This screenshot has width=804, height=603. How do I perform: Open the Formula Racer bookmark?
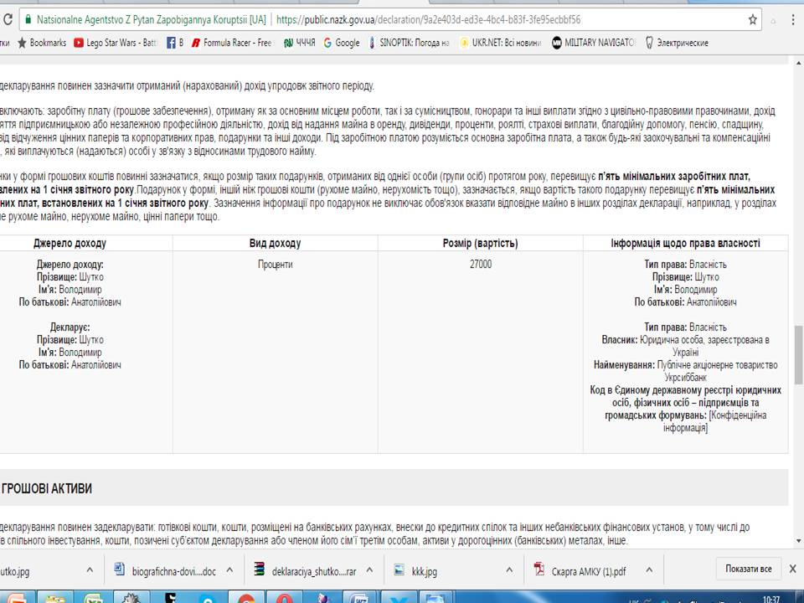tap(232, 43)
